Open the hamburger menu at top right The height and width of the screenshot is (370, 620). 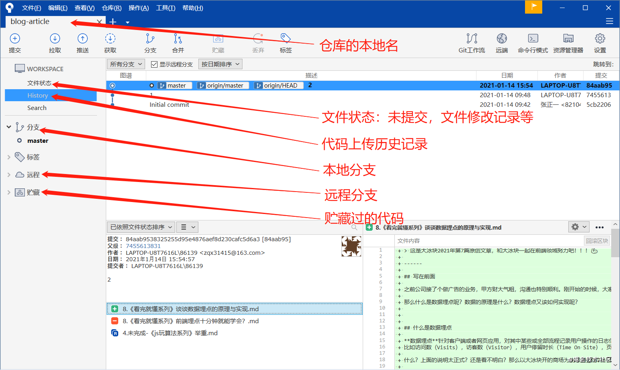610,21
